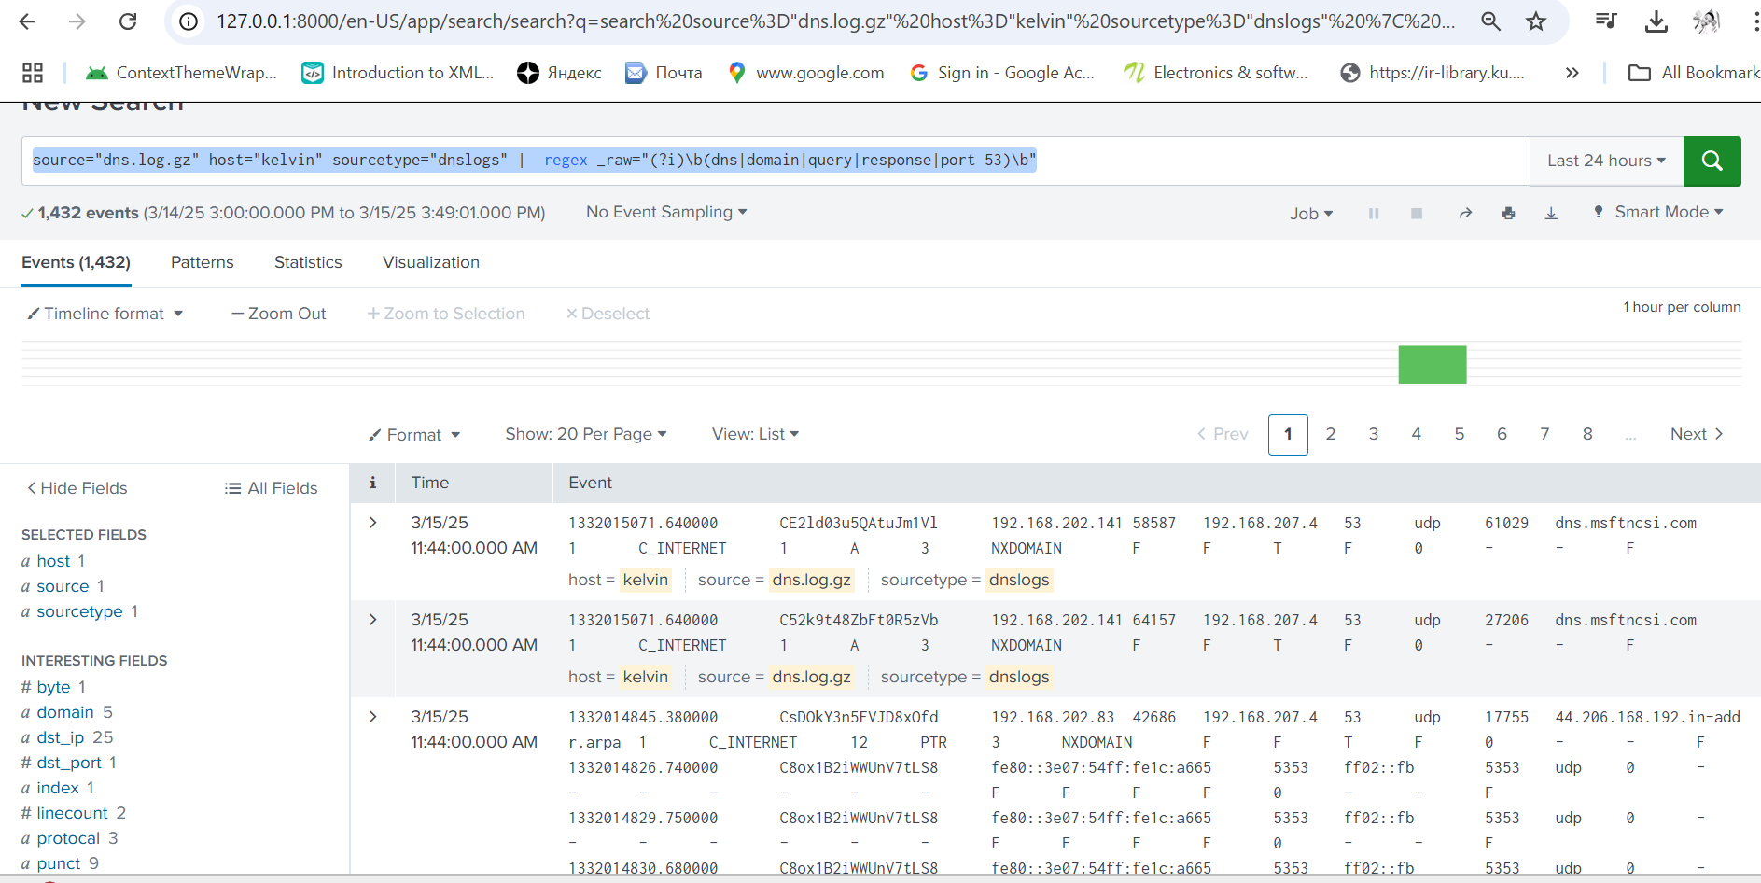
Task: Open Timeline format dropdown
Action: coord(105,314)
